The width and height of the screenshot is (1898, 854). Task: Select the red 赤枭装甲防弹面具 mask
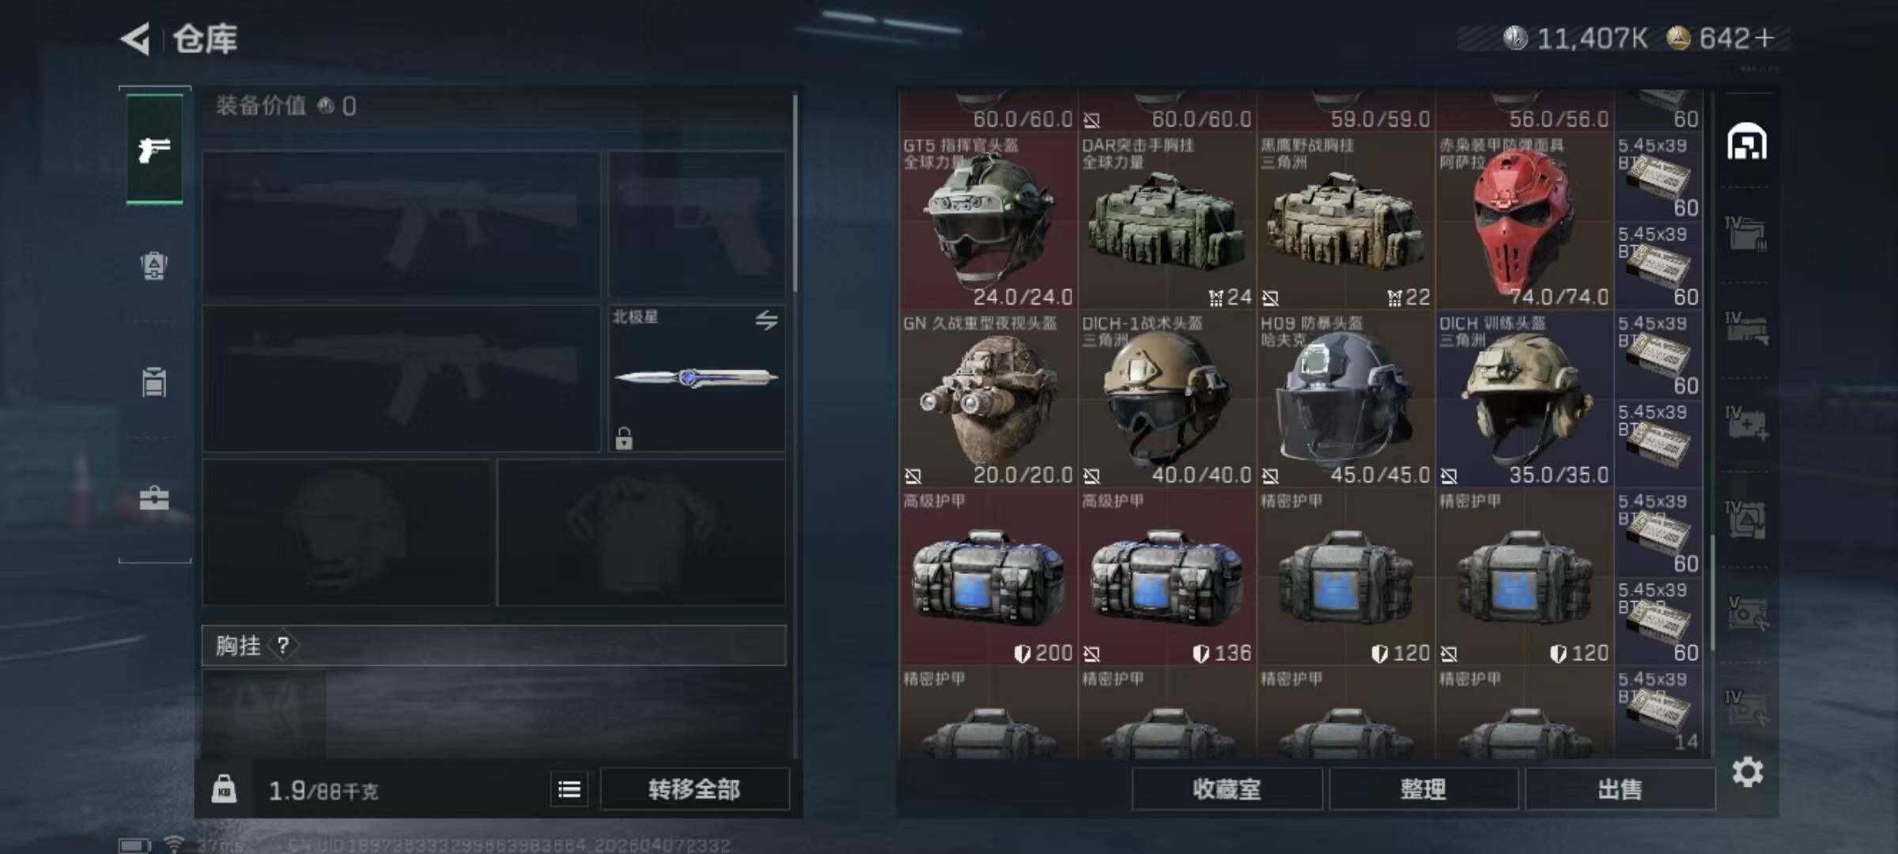[1524, 221]
